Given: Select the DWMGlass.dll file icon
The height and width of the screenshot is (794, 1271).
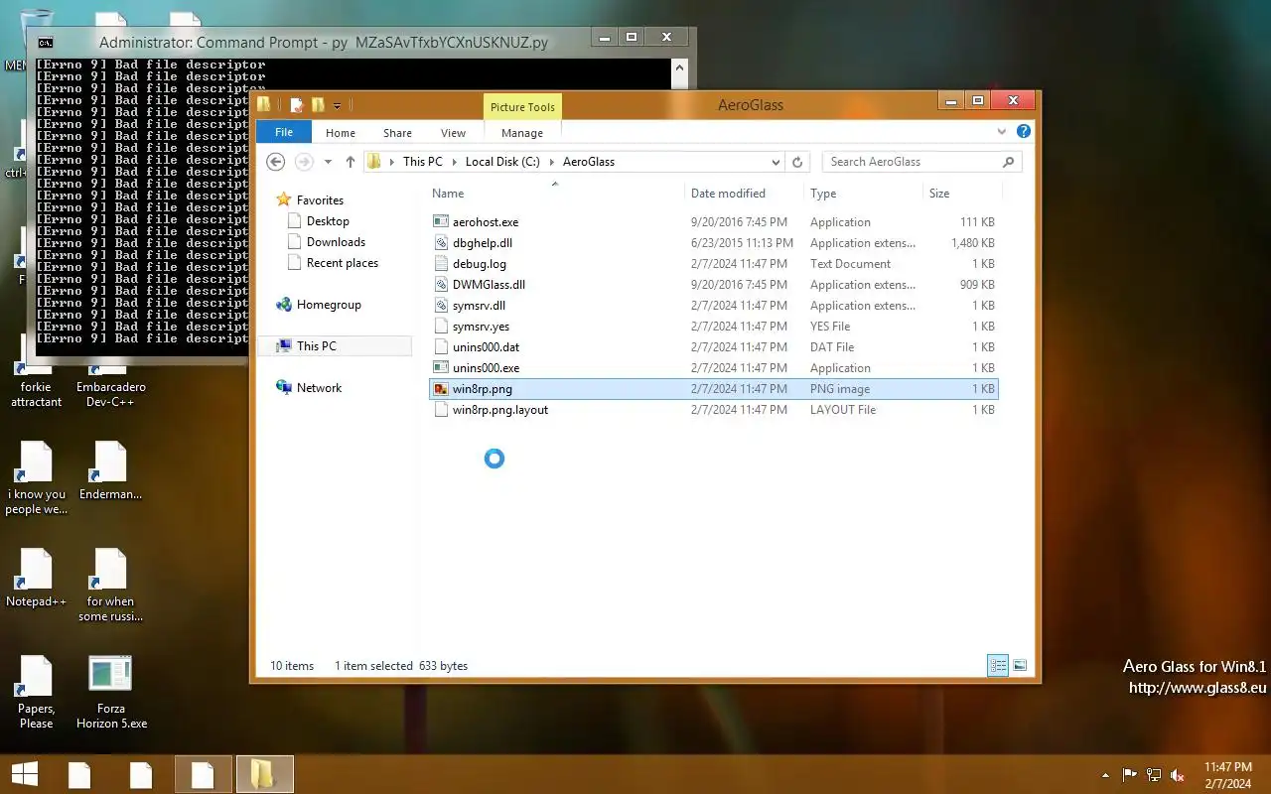Looking at the screenshot, I should pos(442,285).
